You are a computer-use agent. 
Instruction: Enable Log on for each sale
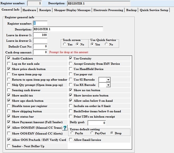click(9, 64)
